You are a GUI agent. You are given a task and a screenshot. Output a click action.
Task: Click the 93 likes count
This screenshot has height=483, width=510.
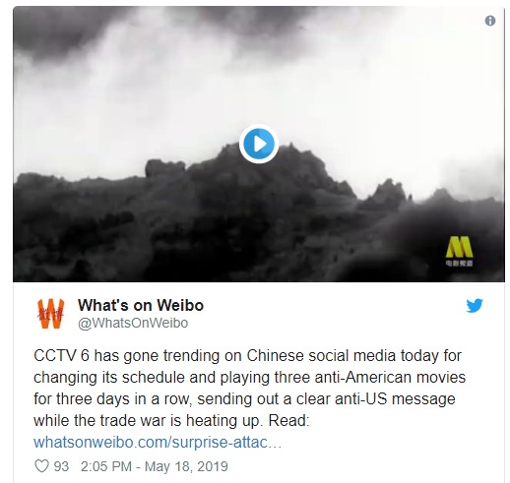tap(61, 466)
